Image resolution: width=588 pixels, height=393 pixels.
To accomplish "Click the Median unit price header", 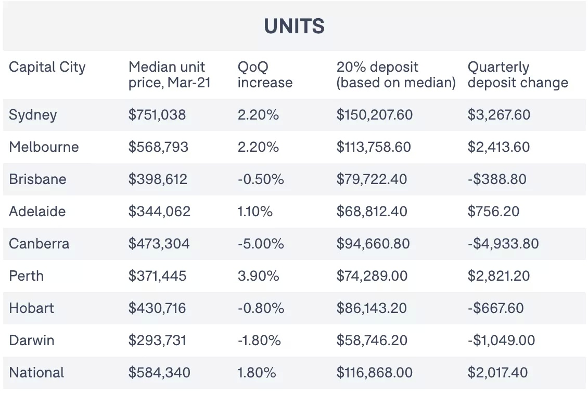I will click(170, 74).
